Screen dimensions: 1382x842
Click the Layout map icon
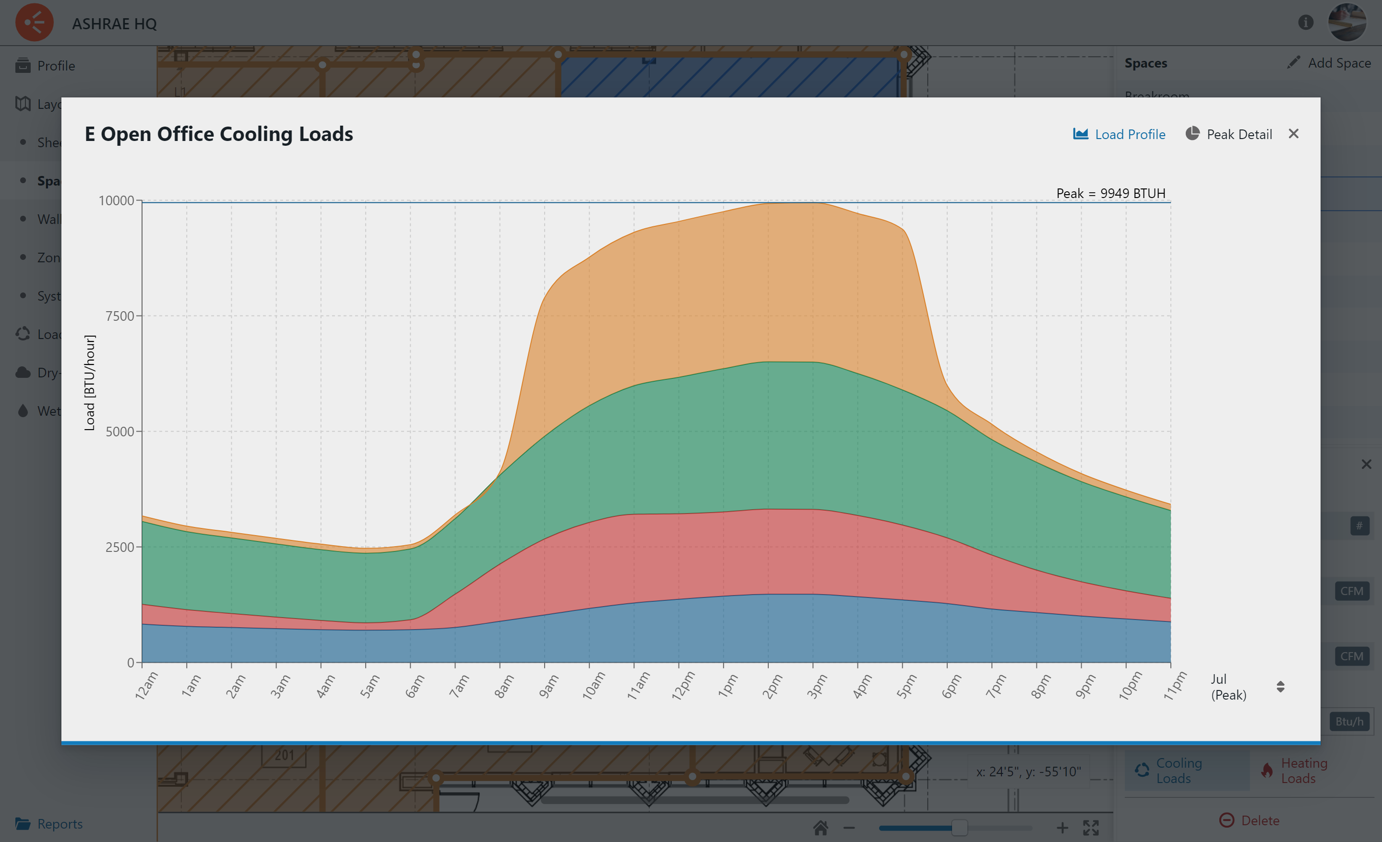click(x=23, y=104)
